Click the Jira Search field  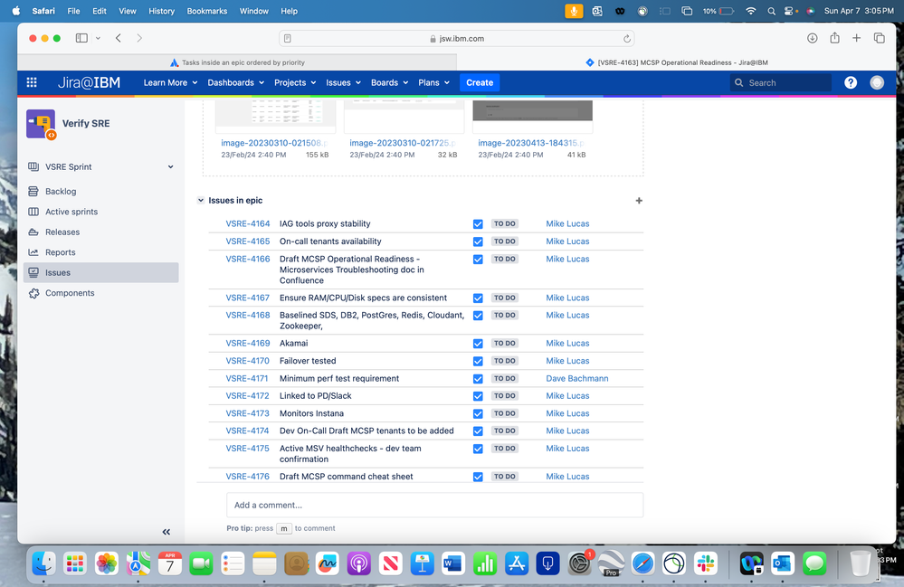pos(781,82)
